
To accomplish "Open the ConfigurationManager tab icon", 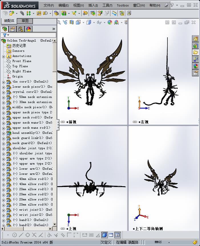I will tap(21, 29).
